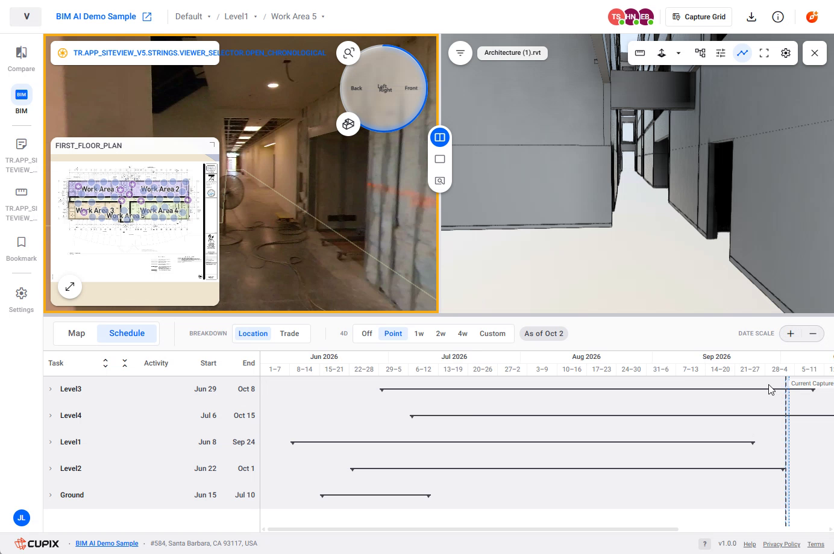834x554 pixels.
Task: Open the Default dropdown in breadcrumb
Action: point(193,17)
